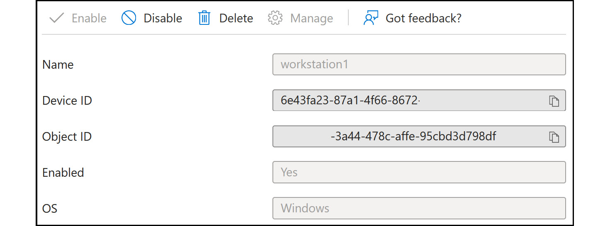610x226 pixels.
Task: Open the Manage option label
Action: pos(312,18)
